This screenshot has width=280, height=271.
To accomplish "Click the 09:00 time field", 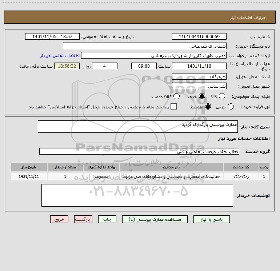I will point(144,66).
